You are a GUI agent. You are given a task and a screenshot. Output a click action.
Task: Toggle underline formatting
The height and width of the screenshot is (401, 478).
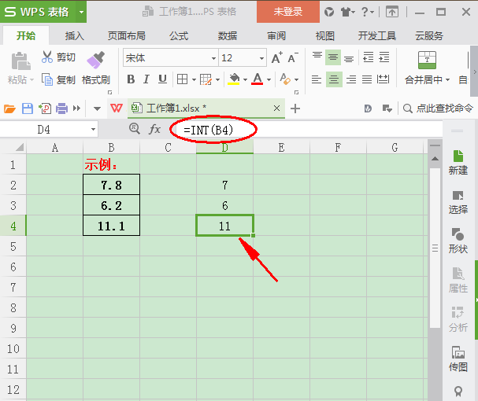point(162,79)
